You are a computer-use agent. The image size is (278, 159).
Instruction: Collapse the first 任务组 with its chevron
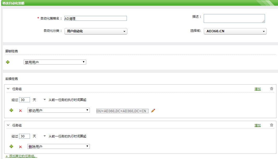tap(8, 88)
